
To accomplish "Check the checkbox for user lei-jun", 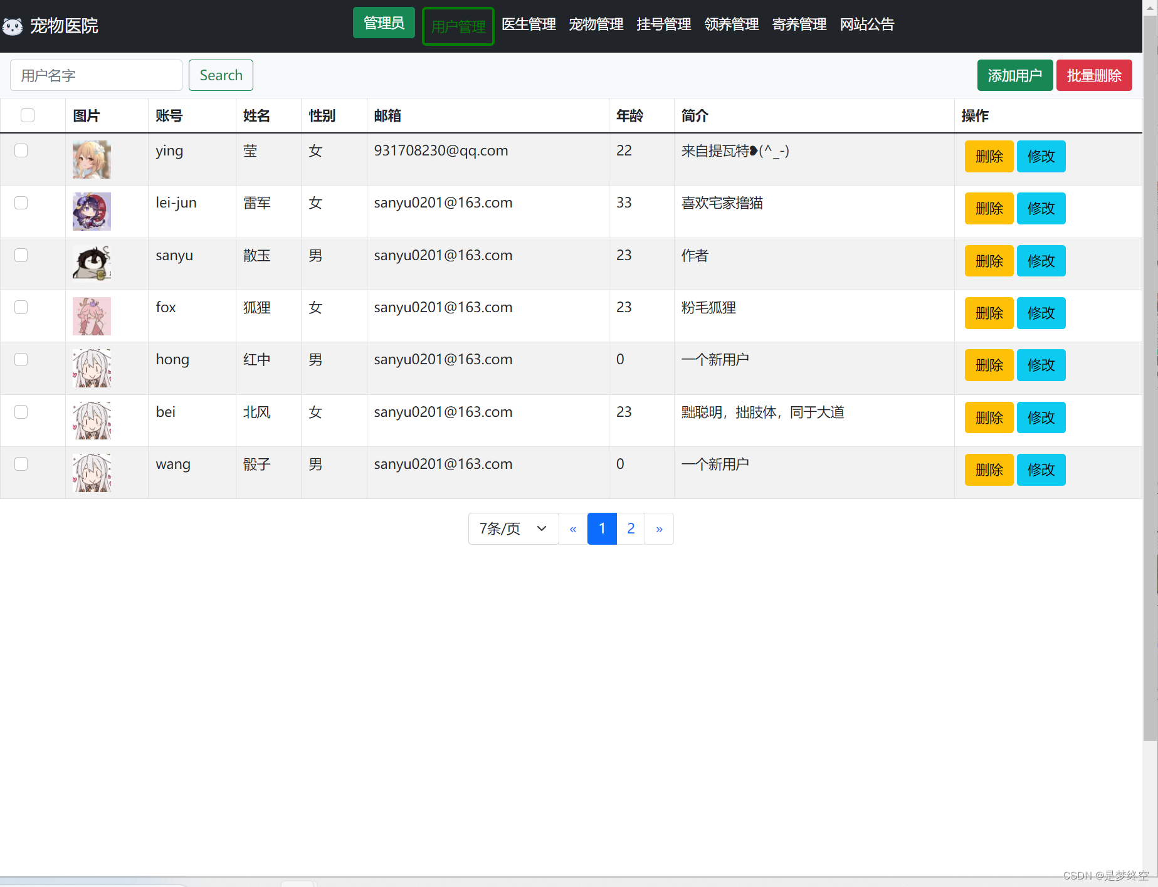I will 21,202.
